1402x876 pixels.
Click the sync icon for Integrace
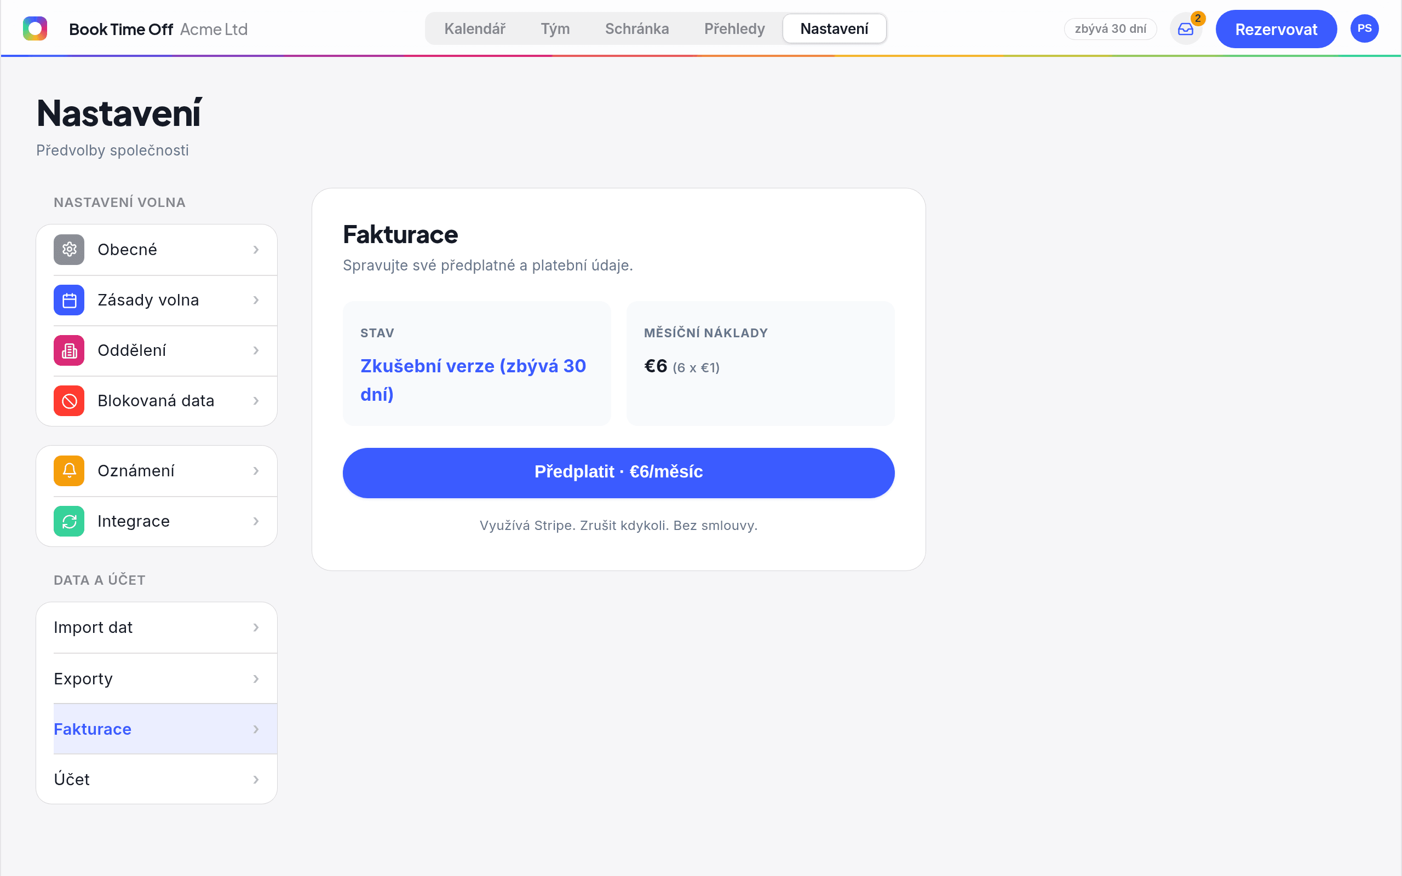pyautogui.click(x=69, y=521)
